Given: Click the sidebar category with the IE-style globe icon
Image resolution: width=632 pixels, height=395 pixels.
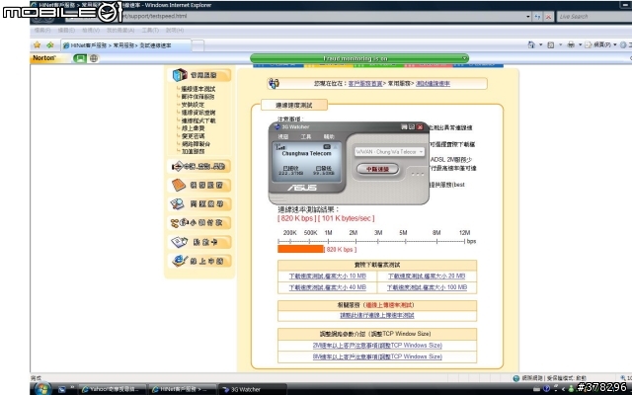Looking at the screenshot, I should [x=180, y=261].
